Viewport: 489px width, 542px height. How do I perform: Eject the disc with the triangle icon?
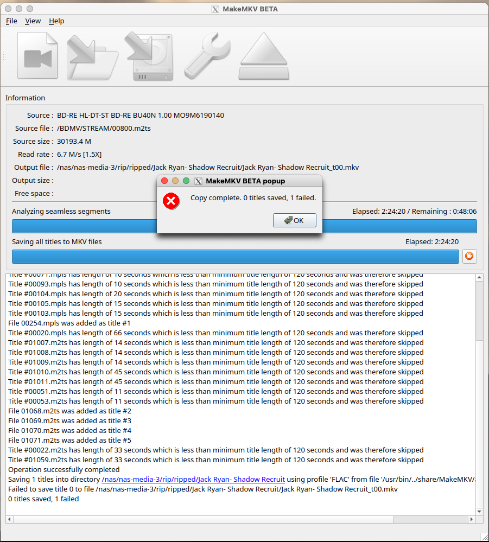coord(264,56)
